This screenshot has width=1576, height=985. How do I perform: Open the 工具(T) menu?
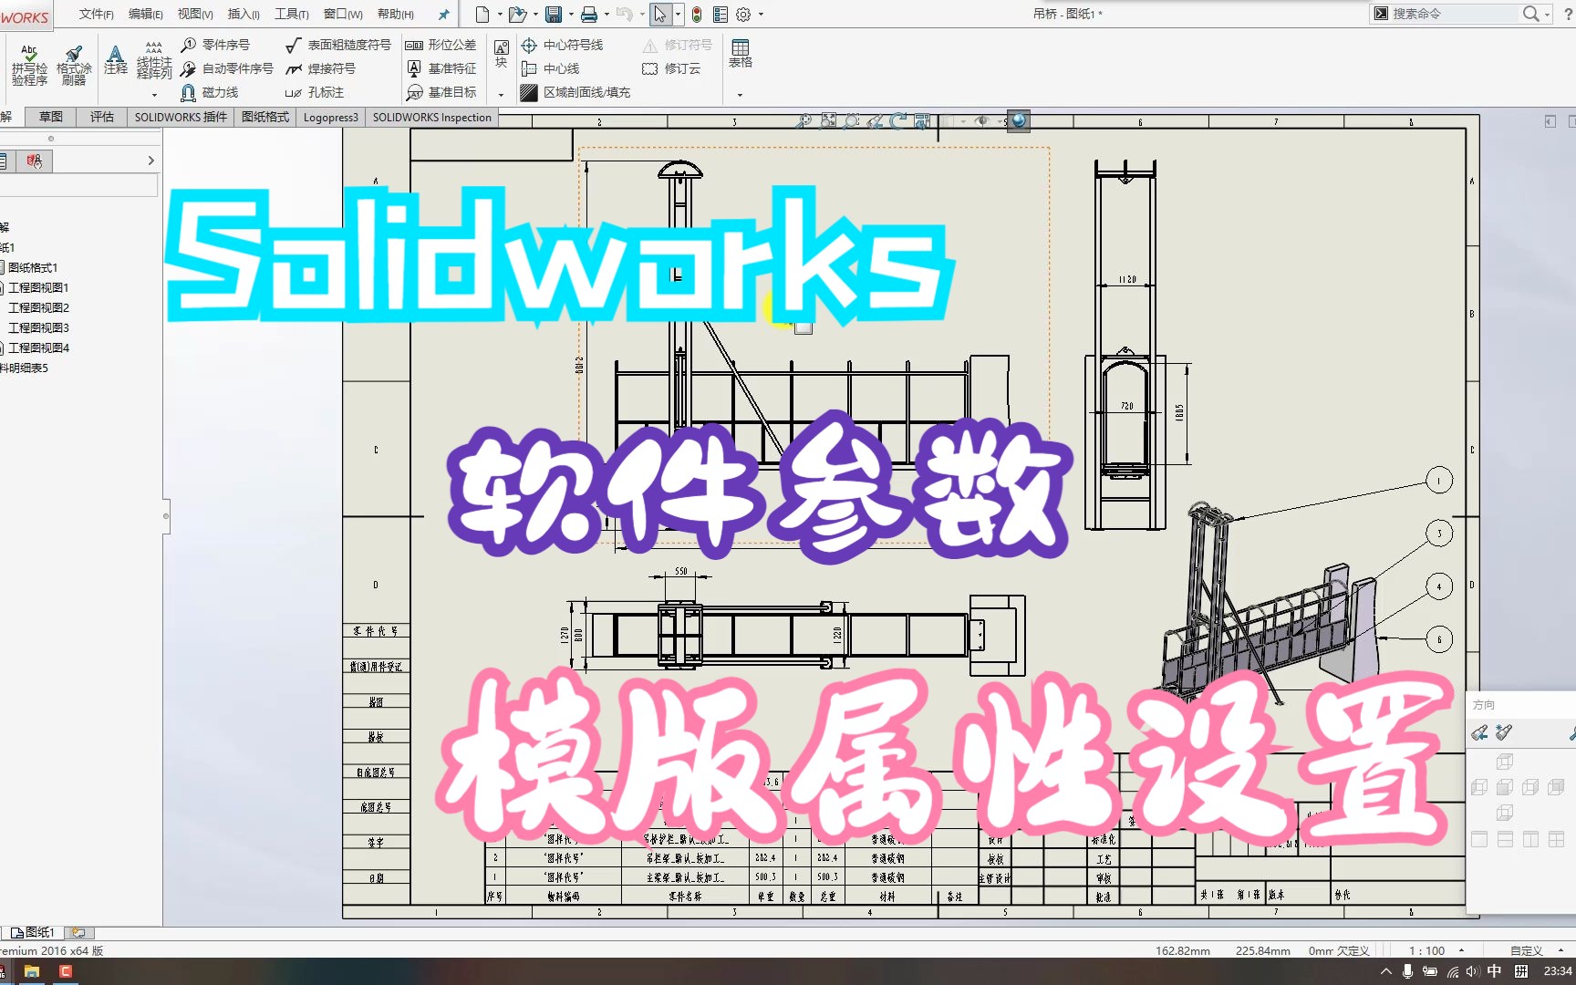(x=292, y=14)
